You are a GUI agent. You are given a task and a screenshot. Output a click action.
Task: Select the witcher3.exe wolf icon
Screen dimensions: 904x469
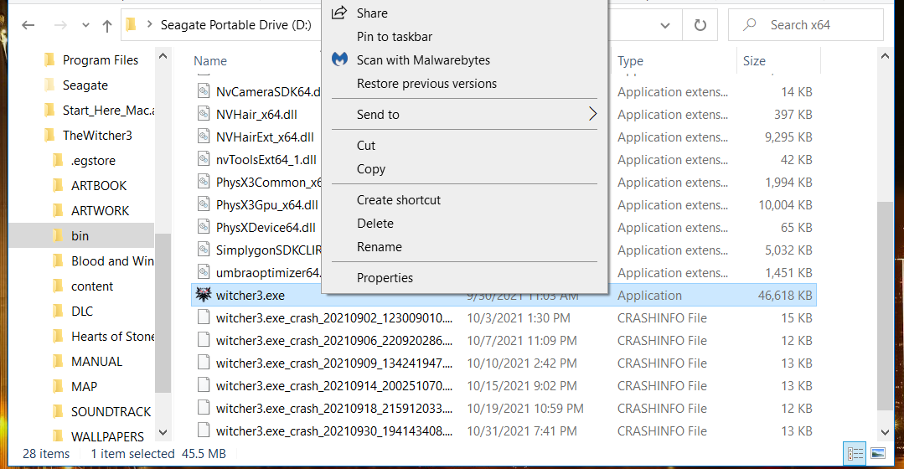click(203, 295)
